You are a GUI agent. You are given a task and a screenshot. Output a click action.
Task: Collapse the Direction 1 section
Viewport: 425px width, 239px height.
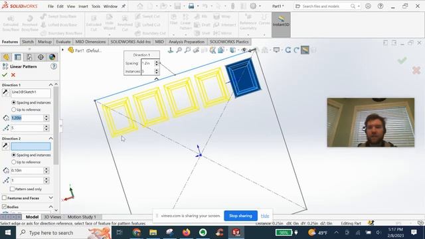click(50, 85)
